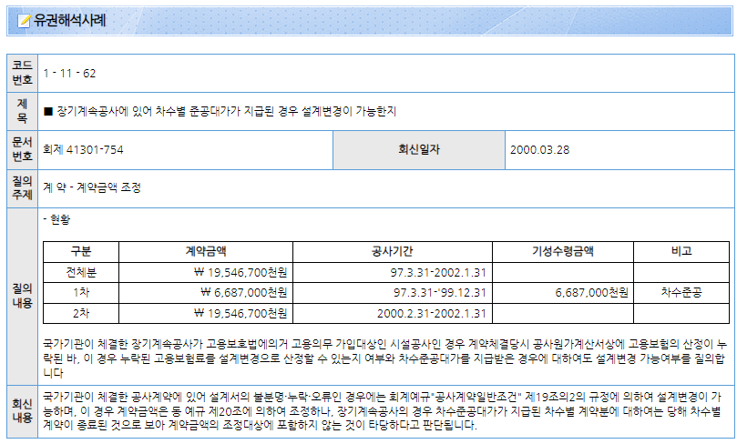Select the 전체분 row's ₩ 19,546,700천원 amount
This screenshot has width=737, height=444.
(x=241, y=273)
